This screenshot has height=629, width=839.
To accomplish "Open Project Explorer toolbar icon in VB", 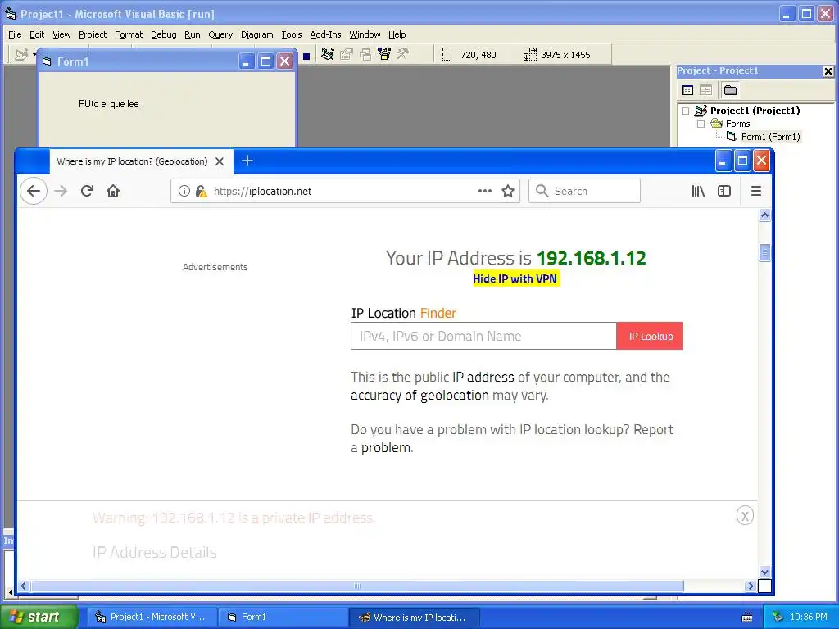I will (x=328, y=54).
